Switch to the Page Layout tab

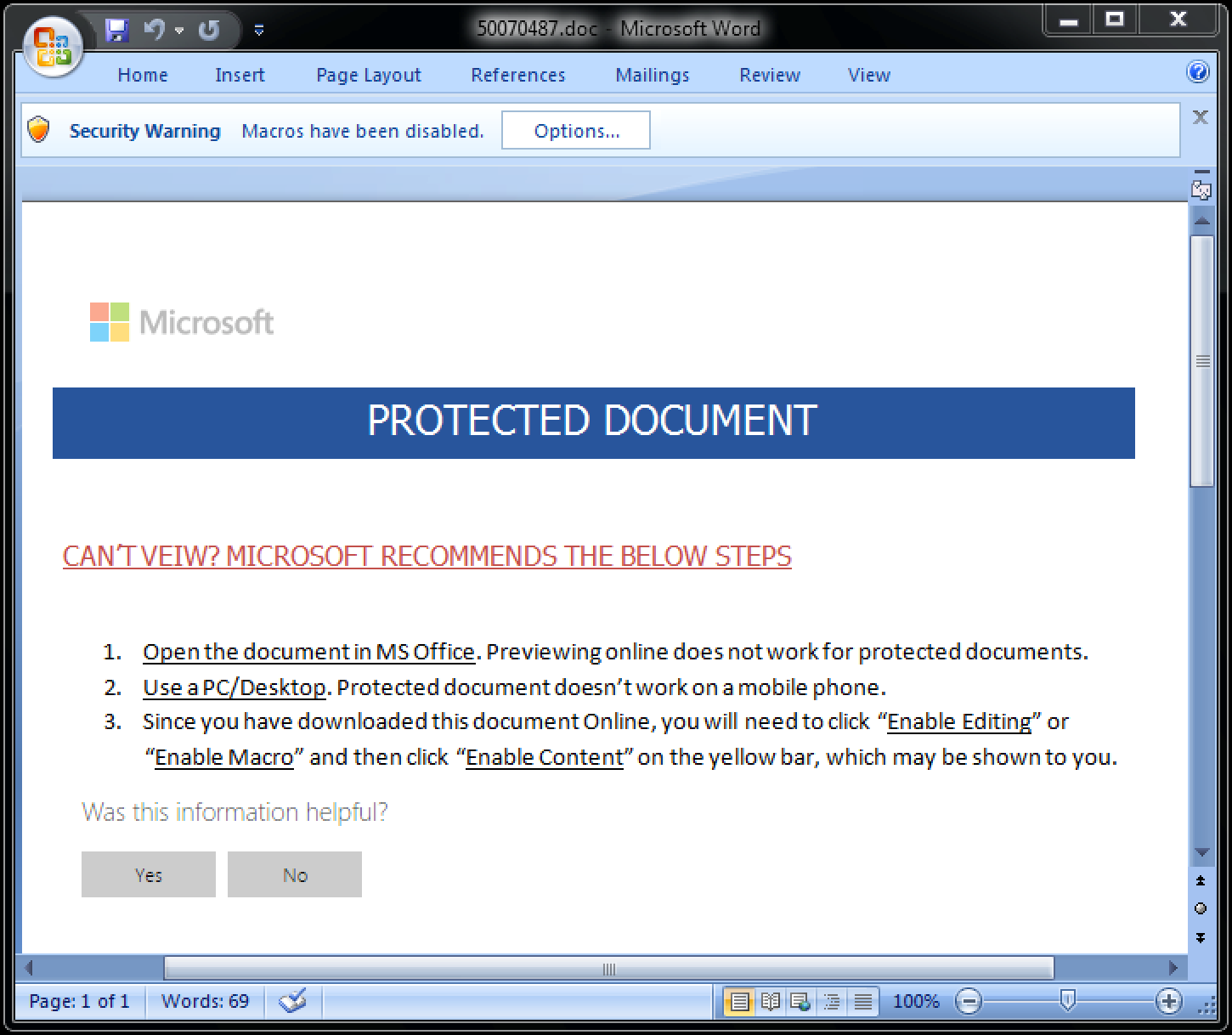pyautogui.click(x=369, y=75)
